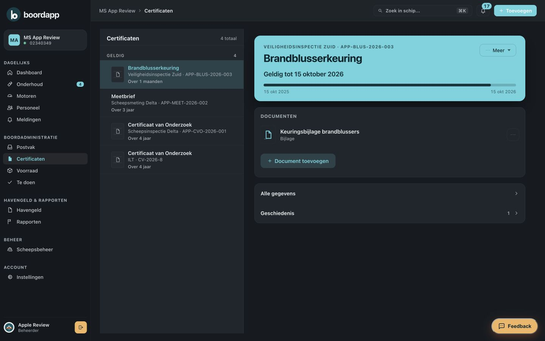Viewport: 545px width, 341px height.
Task: Click the Brandblusserkeuring document icon in list
Action: coord(118,75)
